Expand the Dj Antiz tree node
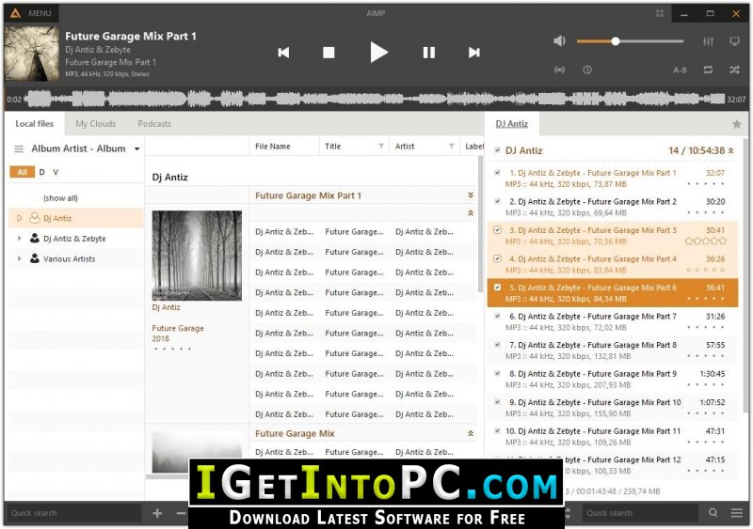This screenshot has width=753, height=529. [19, 218]
